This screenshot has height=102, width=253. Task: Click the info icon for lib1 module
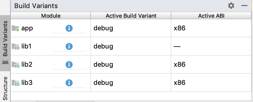pos(69,46)
